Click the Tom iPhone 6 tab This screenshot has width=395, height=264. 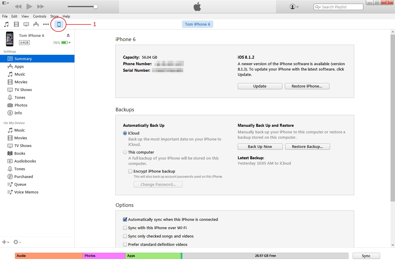[x=197, y=24]
